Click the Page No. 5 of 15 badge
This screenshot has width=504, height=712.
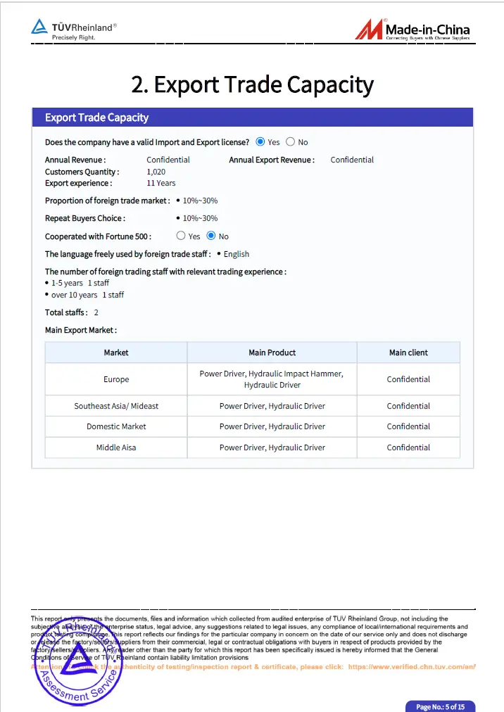441,706
